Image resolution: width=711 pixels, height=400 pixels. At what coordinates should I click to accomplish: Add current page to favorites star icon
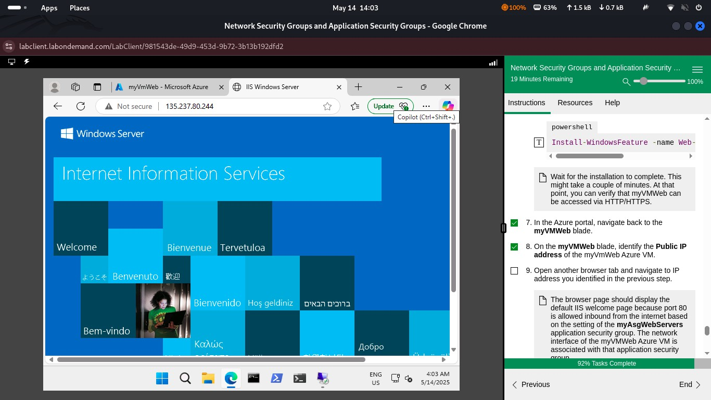(327, 106)
